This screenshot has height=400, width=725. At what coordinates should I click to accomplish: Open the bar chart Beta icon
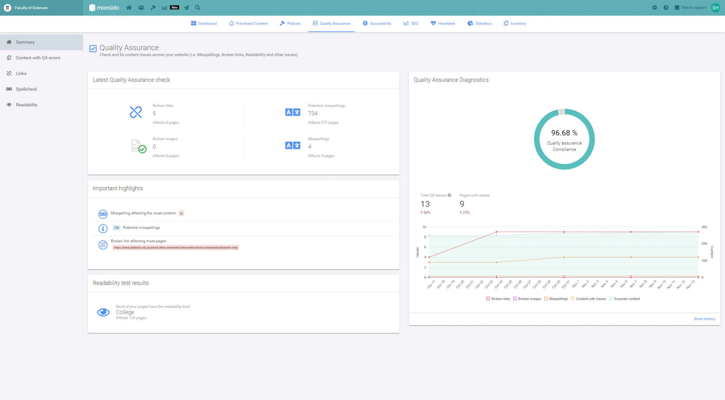click(x=164, y=8)
